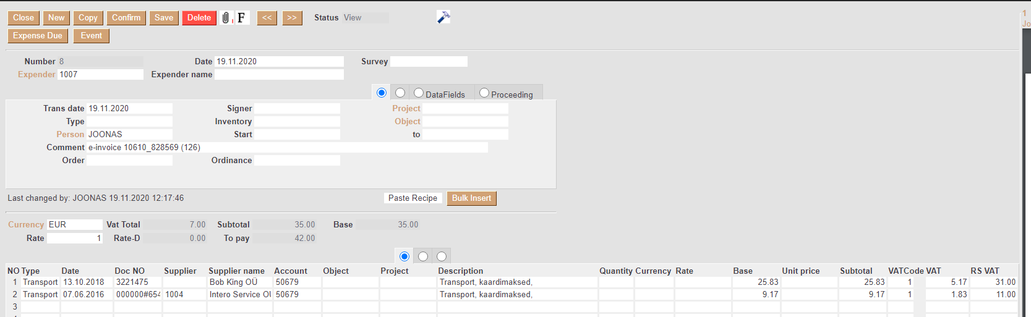Click the Start input field
The width and height of the screenshot is (1031, 317).
297,134
